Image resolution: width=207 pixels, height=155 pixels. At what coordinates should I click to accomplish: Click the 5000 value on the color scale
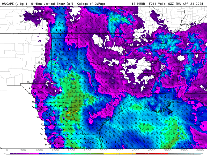(168, 150)
